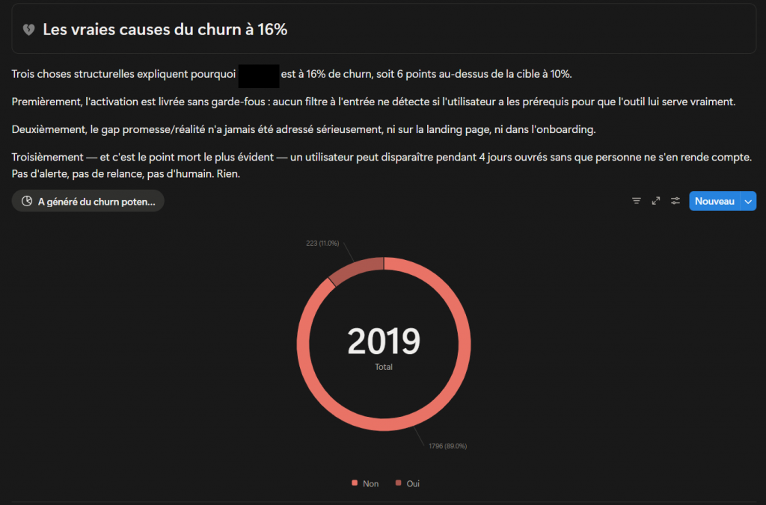Click the '1796 (89.0%)' data label
766x505 pixels.
pyautogui.click(x=447, y=446)
